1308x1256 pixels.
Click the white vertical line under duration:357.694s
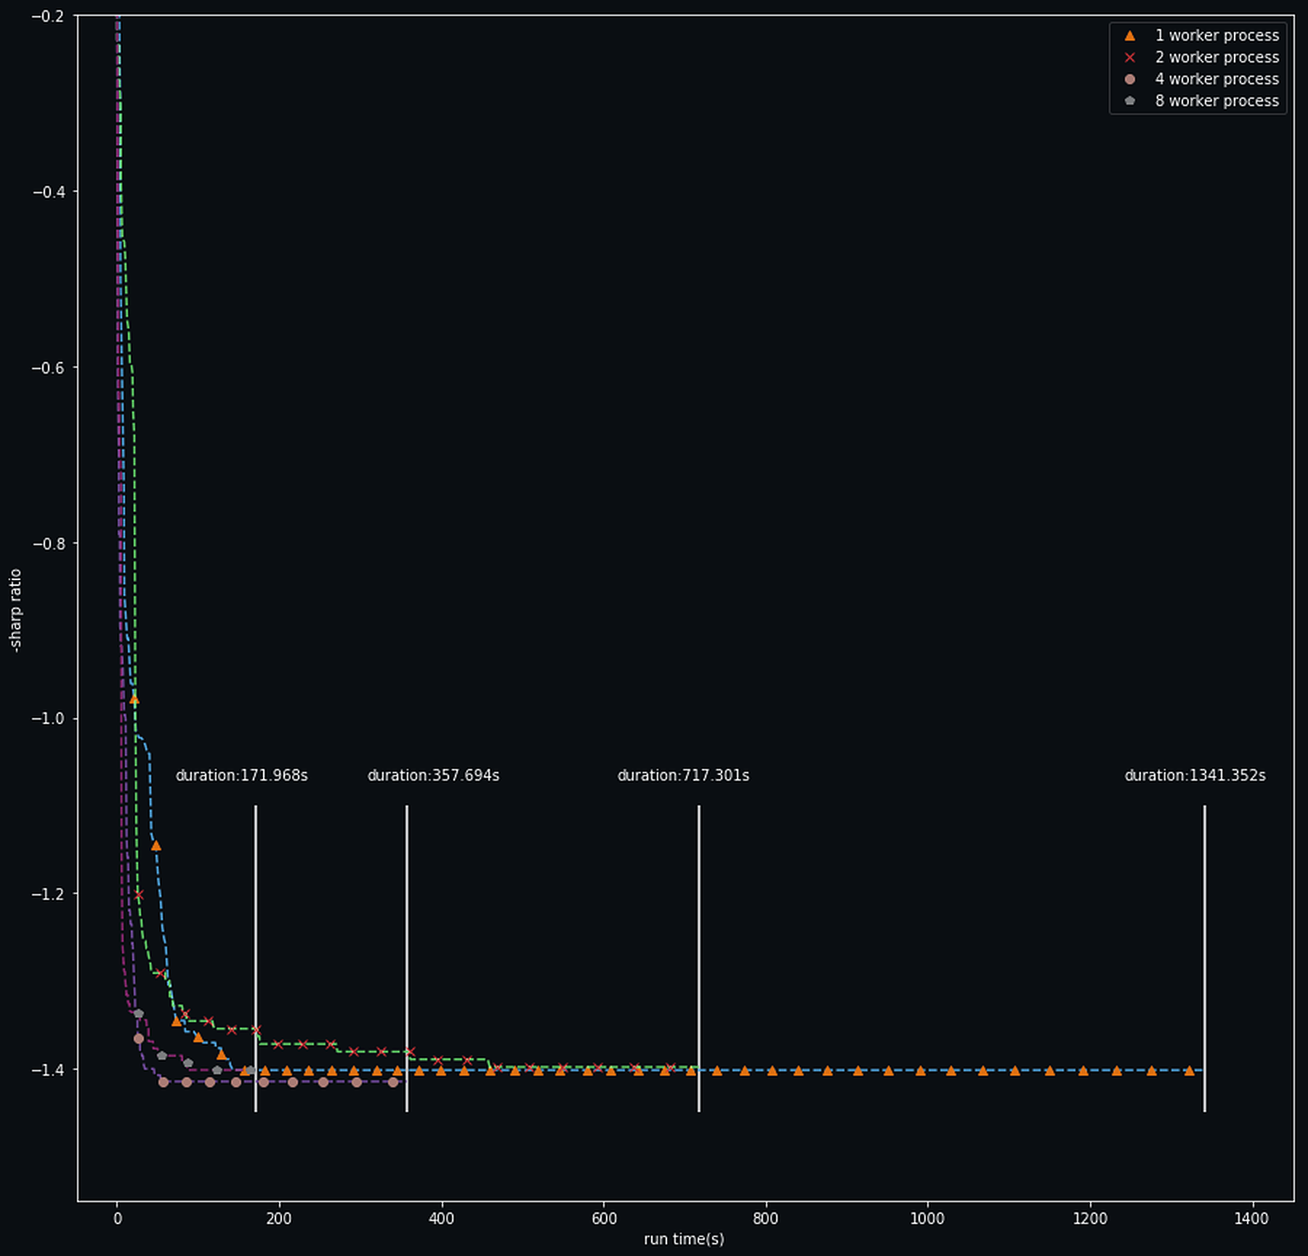[407, 958]
